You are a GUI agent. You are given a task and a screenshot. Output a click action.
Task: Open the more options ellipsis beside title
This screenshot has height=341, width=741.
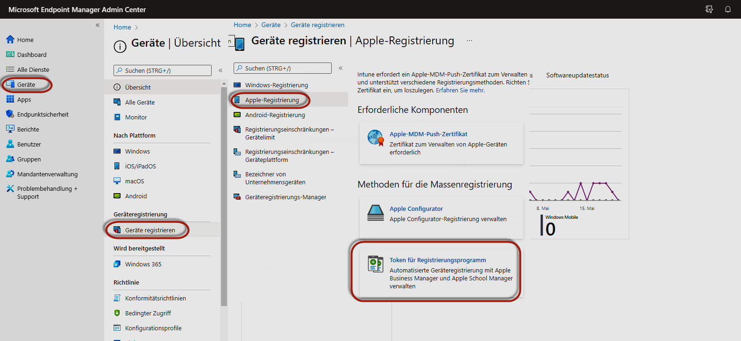tap(469, 41)
